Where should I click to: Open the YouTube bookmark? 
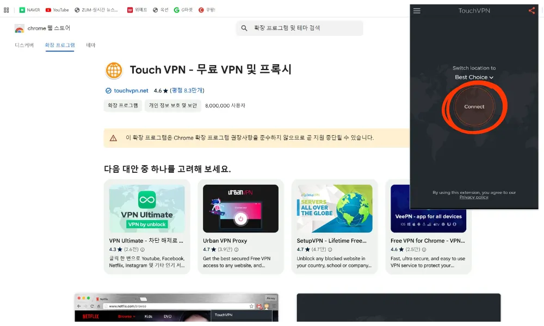click(57, 10)
